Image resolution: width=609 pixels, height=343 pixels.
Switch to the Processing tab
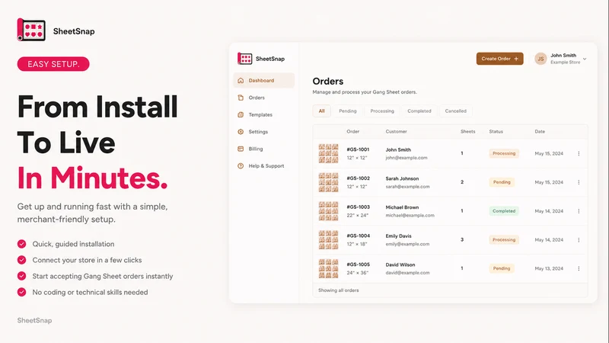pos(382,111)
